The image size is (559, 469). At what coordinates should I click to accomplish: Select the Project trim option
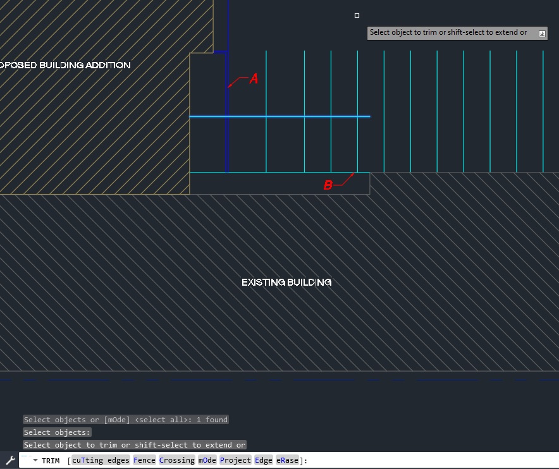pyautogui.click(x=235, y=460)
